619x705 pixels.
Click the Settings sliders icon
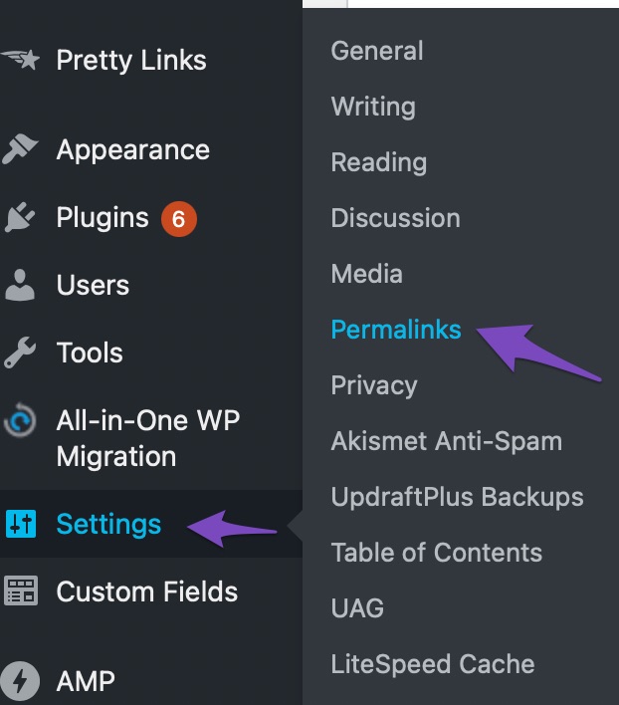tap(21, 524)
